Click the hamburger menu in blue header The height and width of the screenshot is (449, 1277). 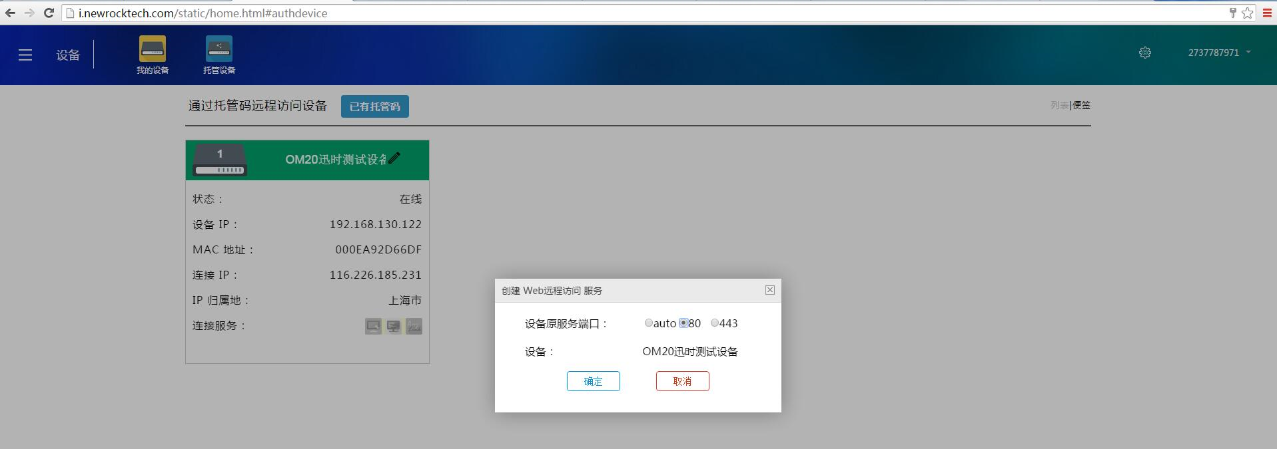25,55
